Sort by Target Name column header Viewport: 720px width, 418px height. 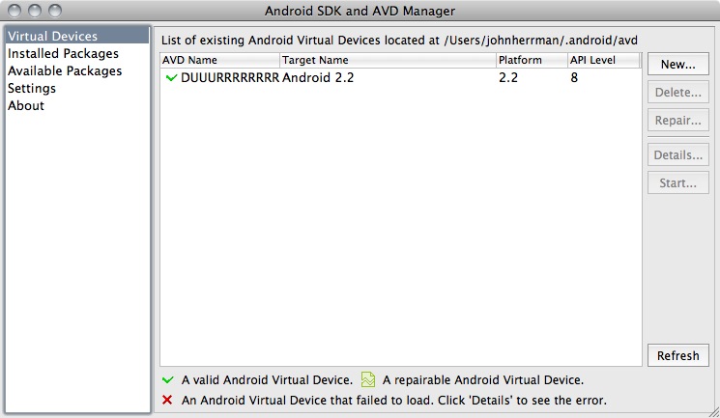point(387,60)
